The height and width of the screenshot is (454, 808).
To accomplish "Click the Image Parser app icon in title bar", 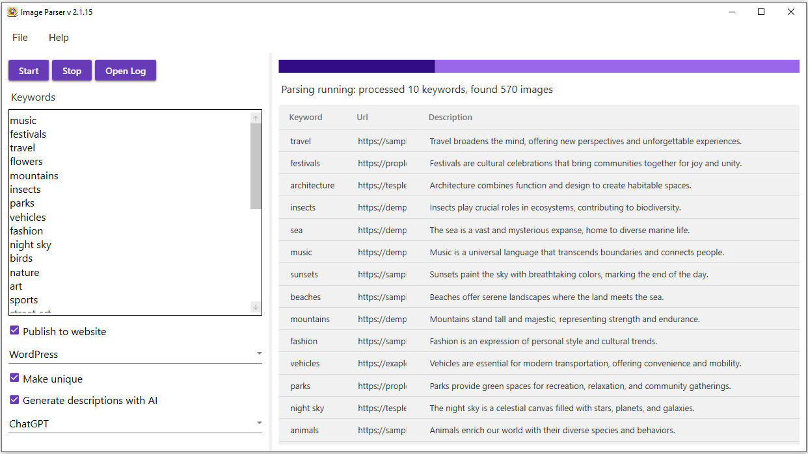I will pos(12,12).
